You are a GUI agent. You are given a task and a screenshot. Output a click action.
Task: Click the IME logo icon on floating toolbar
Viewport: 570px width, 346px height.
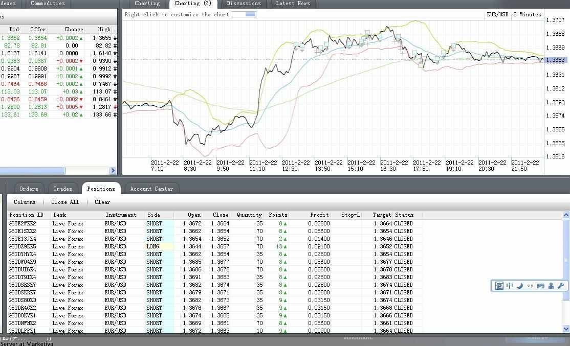click(499, 286)
